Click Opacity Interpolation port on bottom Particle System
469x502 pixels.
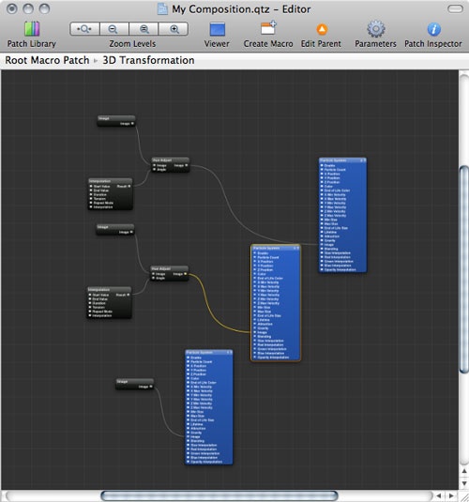pyautogui.click(x=189, y=462)
